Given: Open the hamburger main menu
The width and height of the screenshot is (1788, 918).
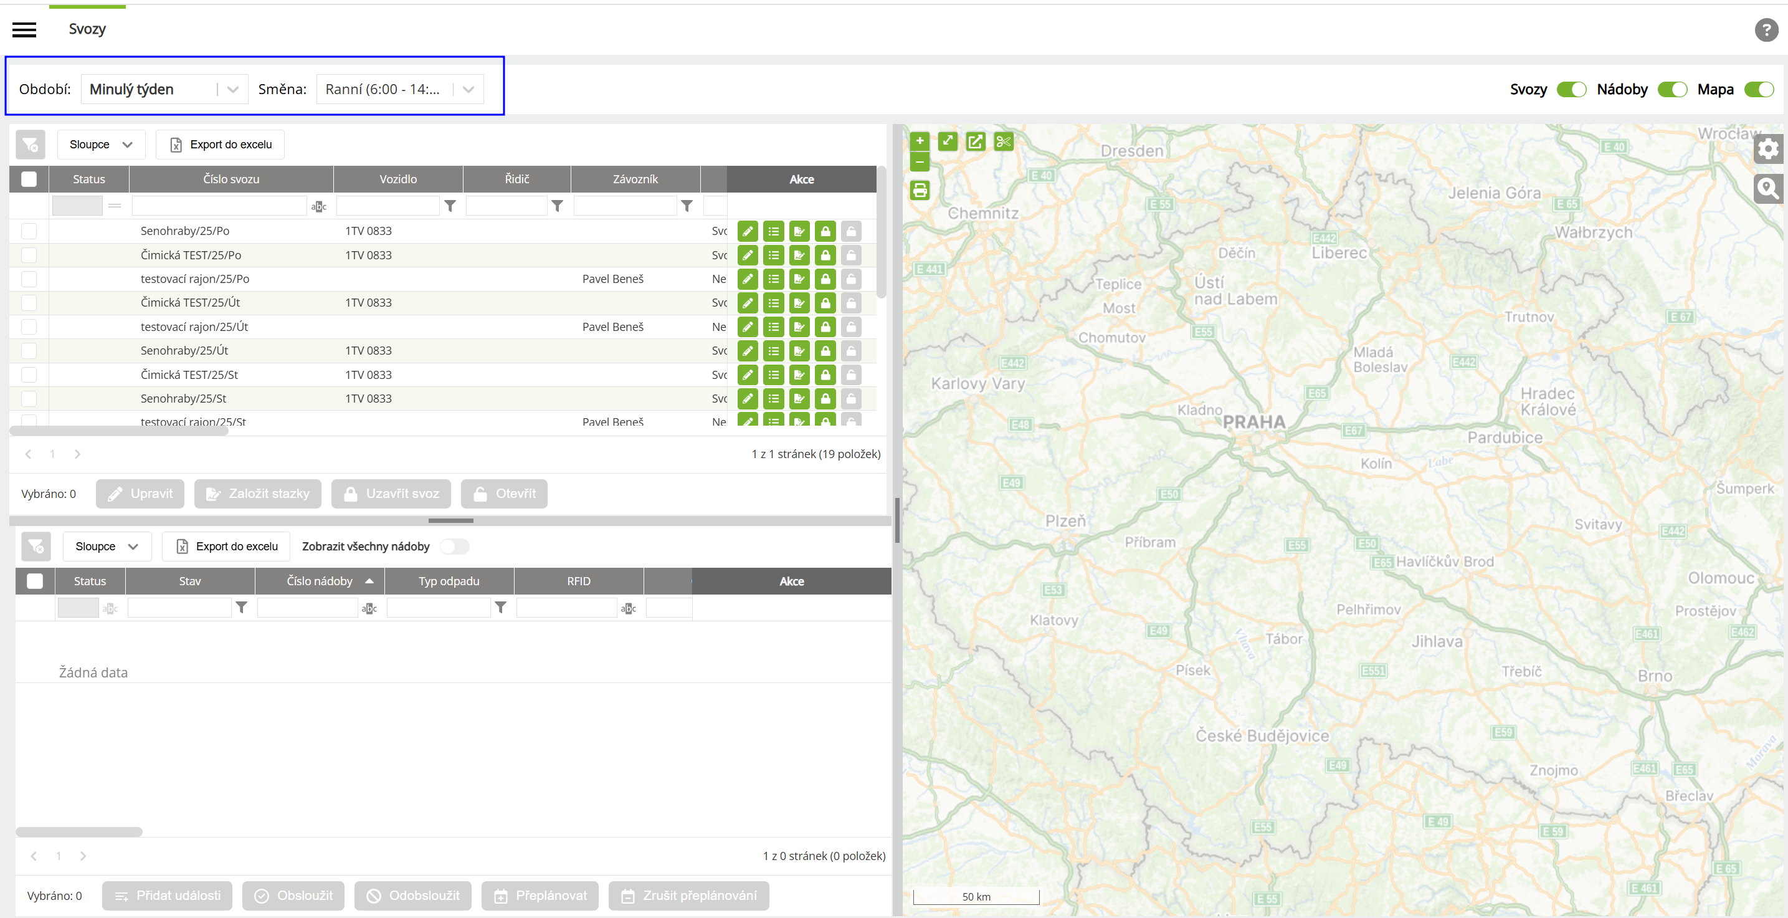Looking at the screenshot, I should [x=24, y=30].
